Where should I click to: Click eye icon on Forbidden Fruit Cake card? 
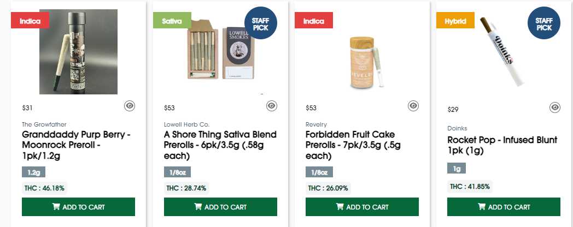click(413, 106)
